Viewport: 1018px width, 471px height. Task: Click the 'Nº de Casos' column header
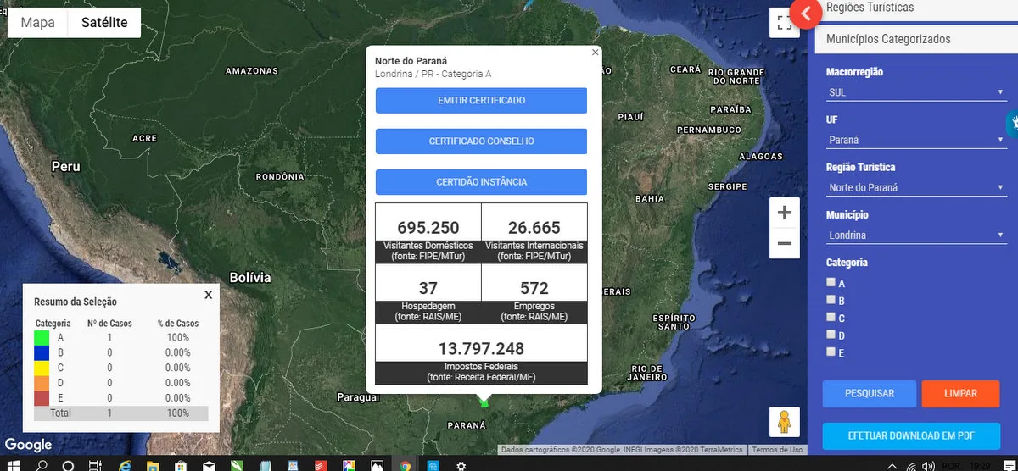109,324
